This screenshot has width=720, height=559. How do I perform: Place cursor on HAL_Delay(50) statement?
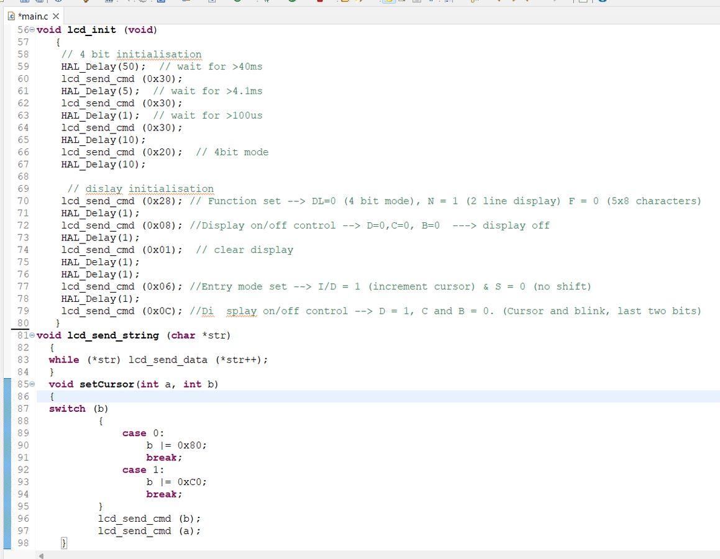coord(103,66)
